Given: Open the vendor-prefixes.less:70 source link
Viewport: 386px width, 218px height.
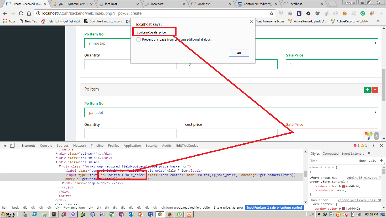Looking at the screenshot, I should (x=359, y=200).
